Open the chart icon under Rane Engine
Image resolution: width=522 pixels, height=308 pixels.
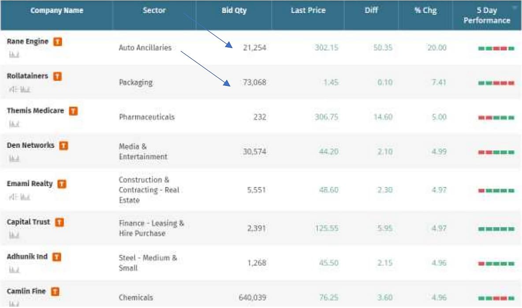[x=14, y=55]
